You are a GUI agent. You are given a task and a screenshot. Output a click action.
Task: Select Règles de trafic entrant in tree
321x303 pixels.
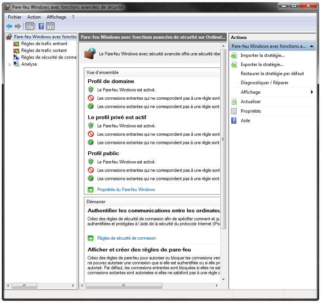pyautogui.click(x=44, y=44)
